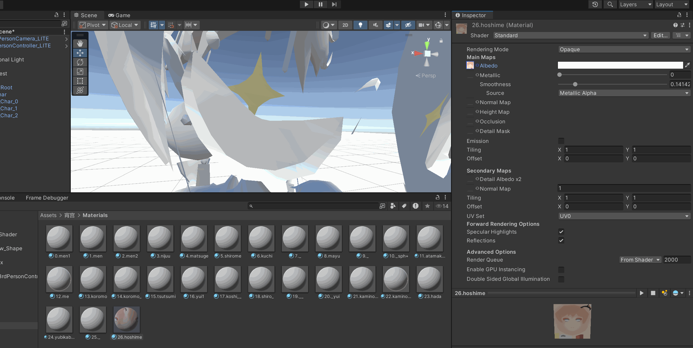
Task: Enable the Emission checkbox
Action: click(x=561, y=141)
